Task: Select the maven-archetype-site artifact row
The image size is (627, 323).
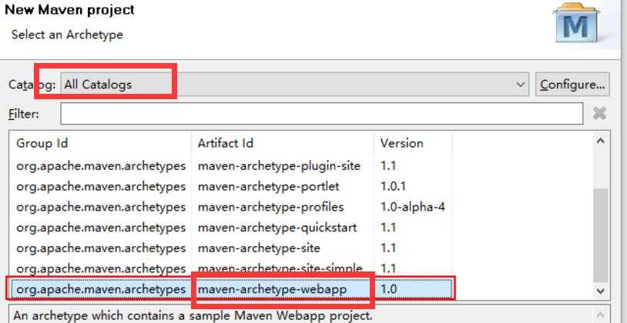Action: (232, 248)
